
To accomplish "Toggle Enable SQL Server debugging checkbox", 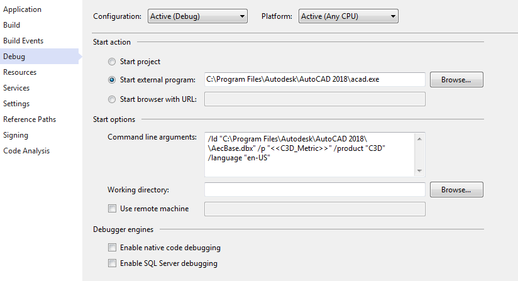I will [x=112, y=263].
